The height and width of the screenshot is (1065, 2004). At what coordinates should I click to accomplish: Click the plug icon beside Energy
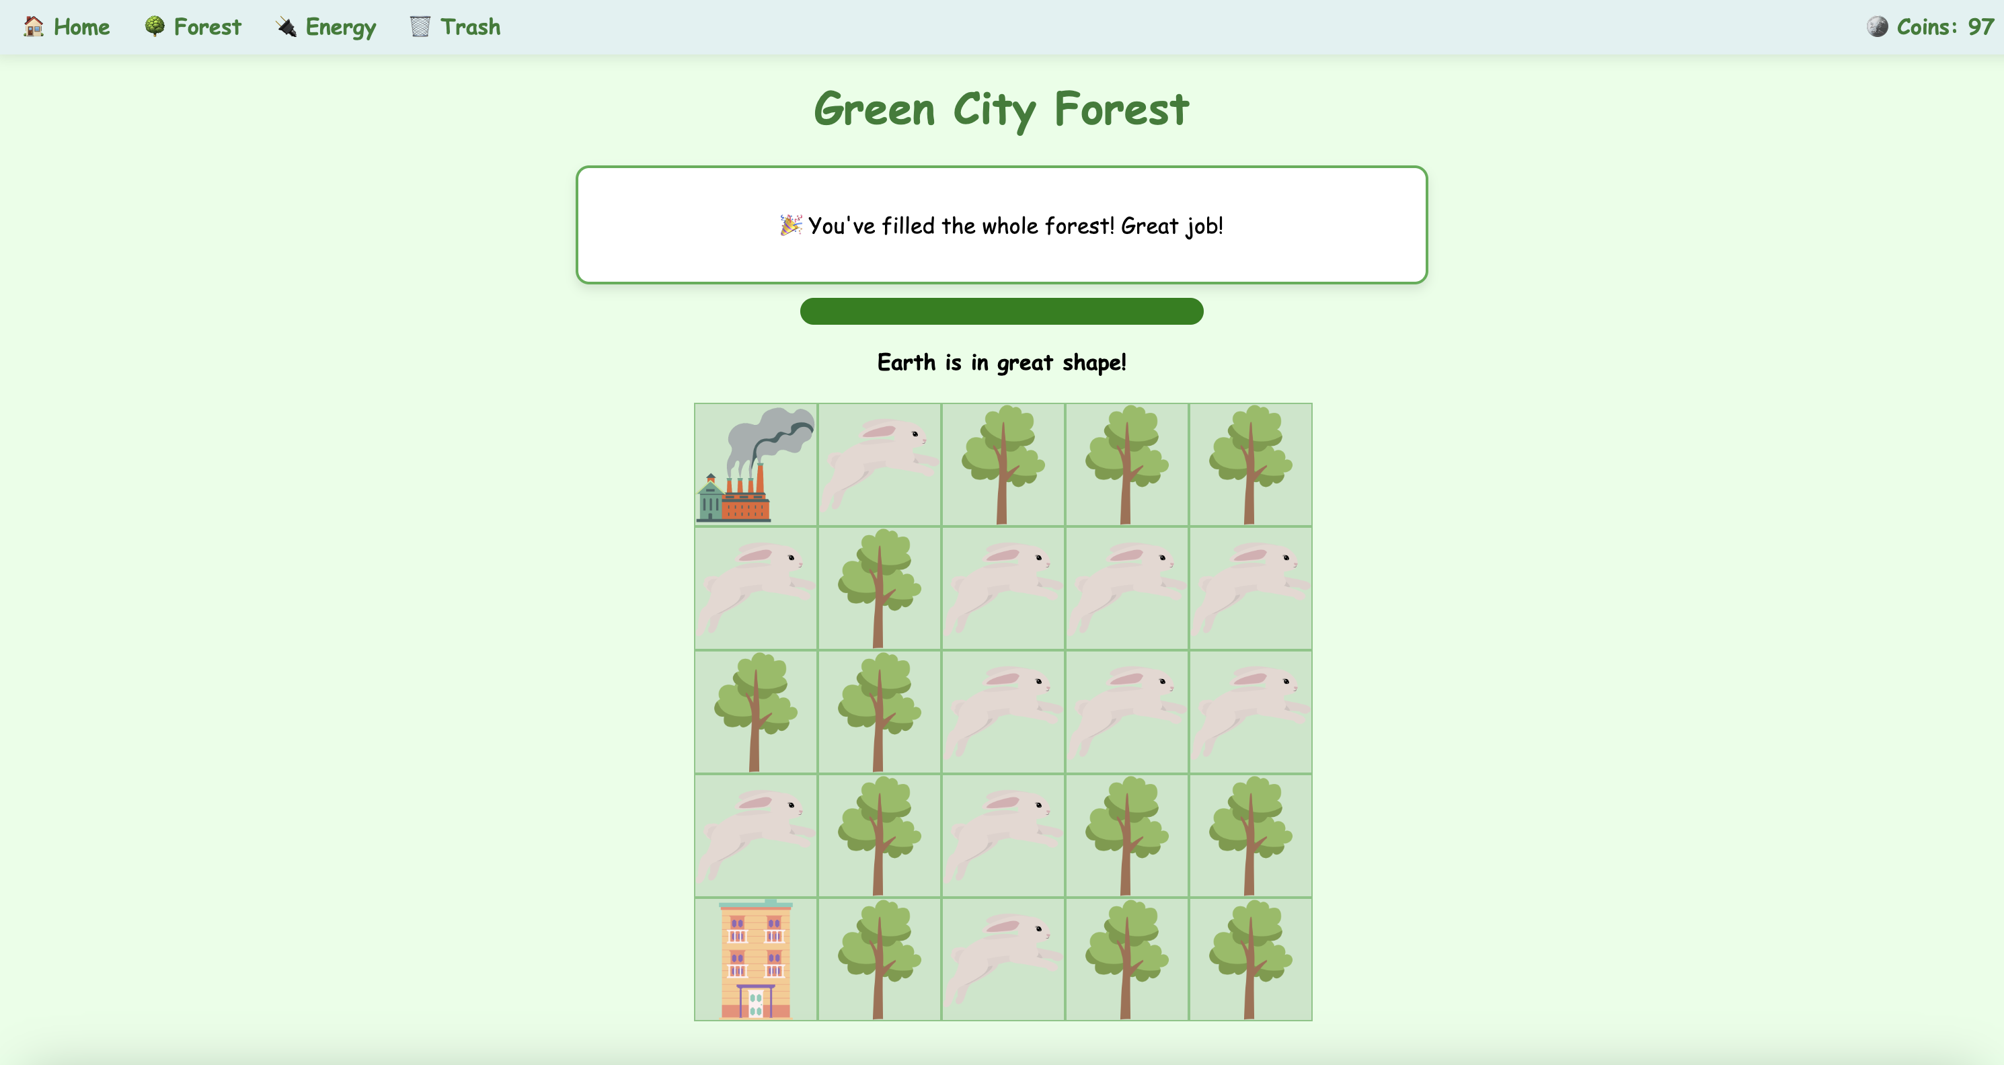[286, 26]
